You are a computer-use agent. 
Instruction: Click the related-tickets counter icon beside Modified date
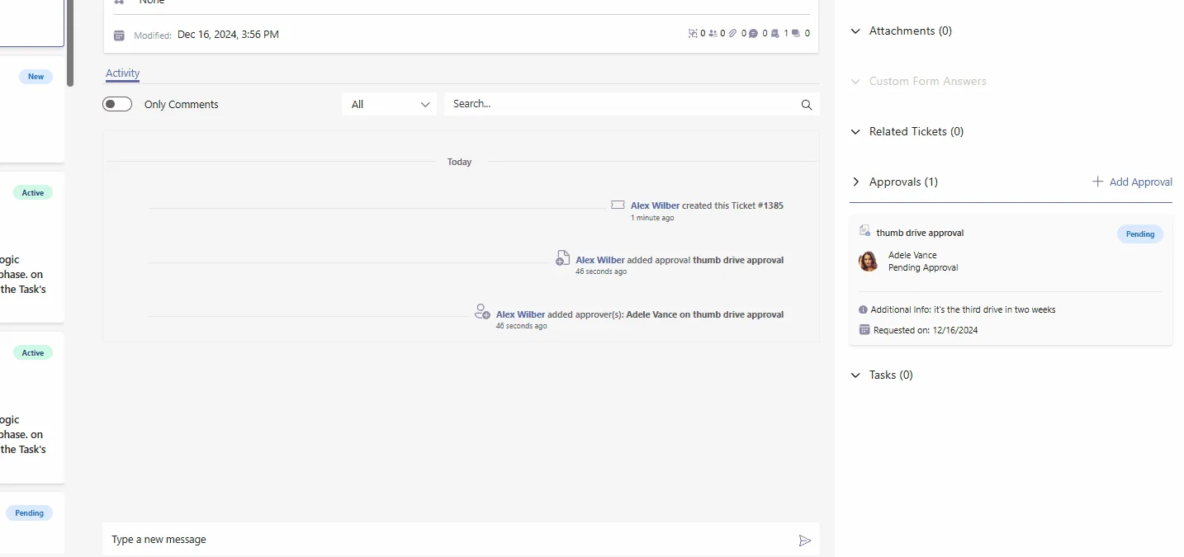point(693,34)
